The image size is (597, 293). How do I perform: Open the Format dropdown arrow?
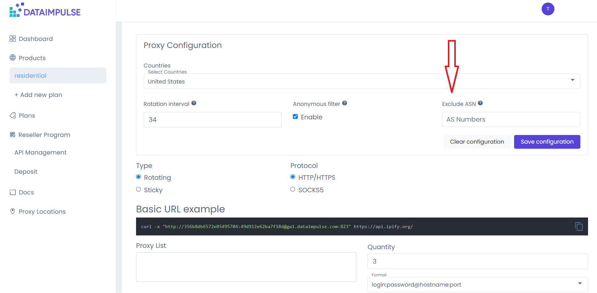pos(580,283)
